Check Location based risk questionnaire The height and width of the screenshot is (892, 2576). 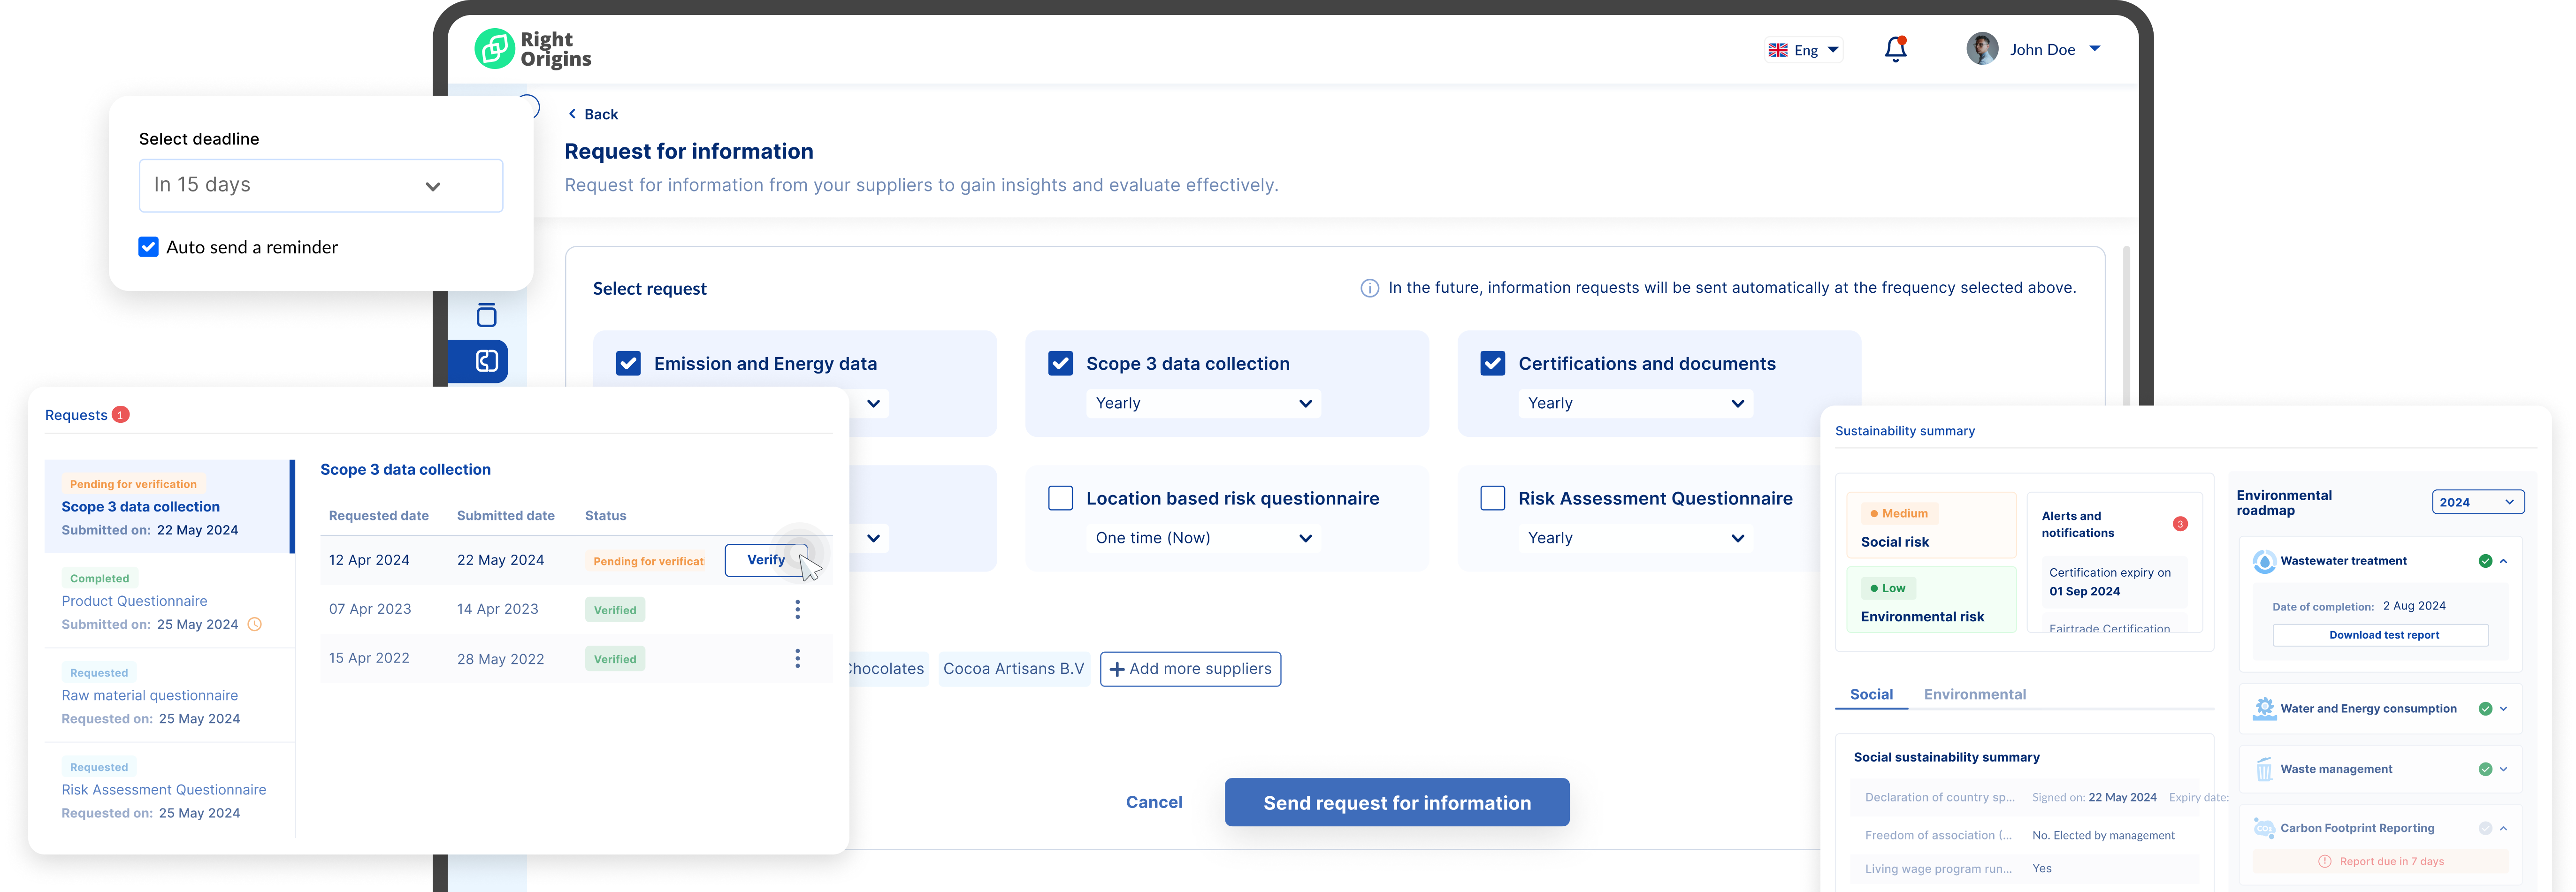pos(1060,498)
